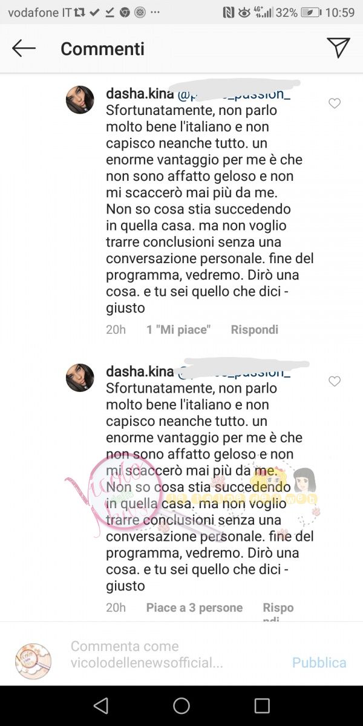
Task: Tap the Android recent apps square button
Action: (x=262, y=705)
